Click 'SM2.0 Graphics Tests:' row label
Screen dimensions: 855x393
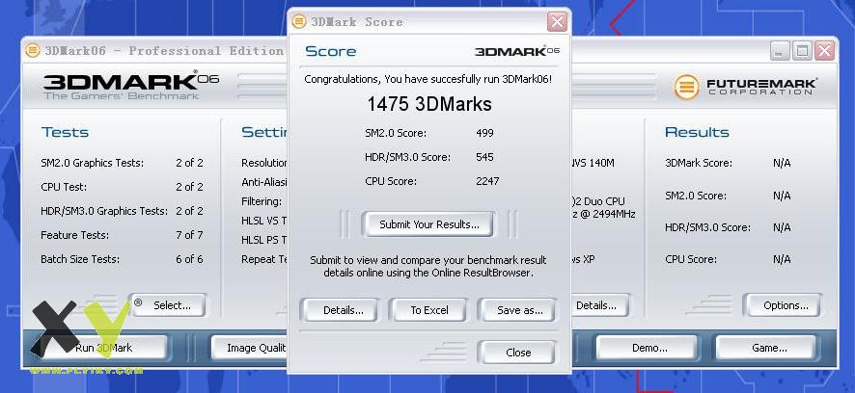[x=92, y=163]
